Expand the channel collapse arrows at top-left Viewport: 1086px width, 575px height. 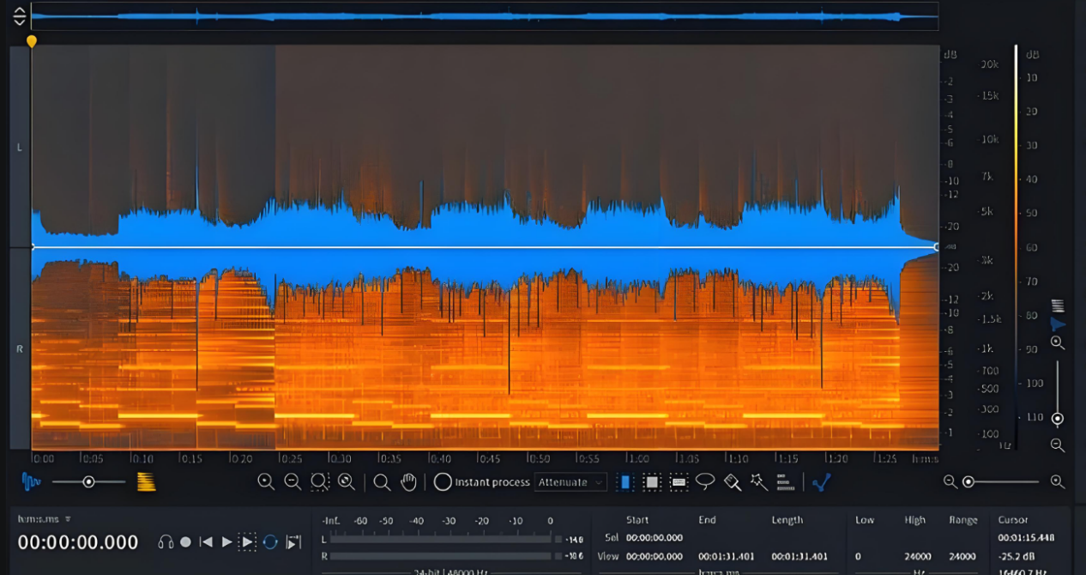(x=20, y=16)
